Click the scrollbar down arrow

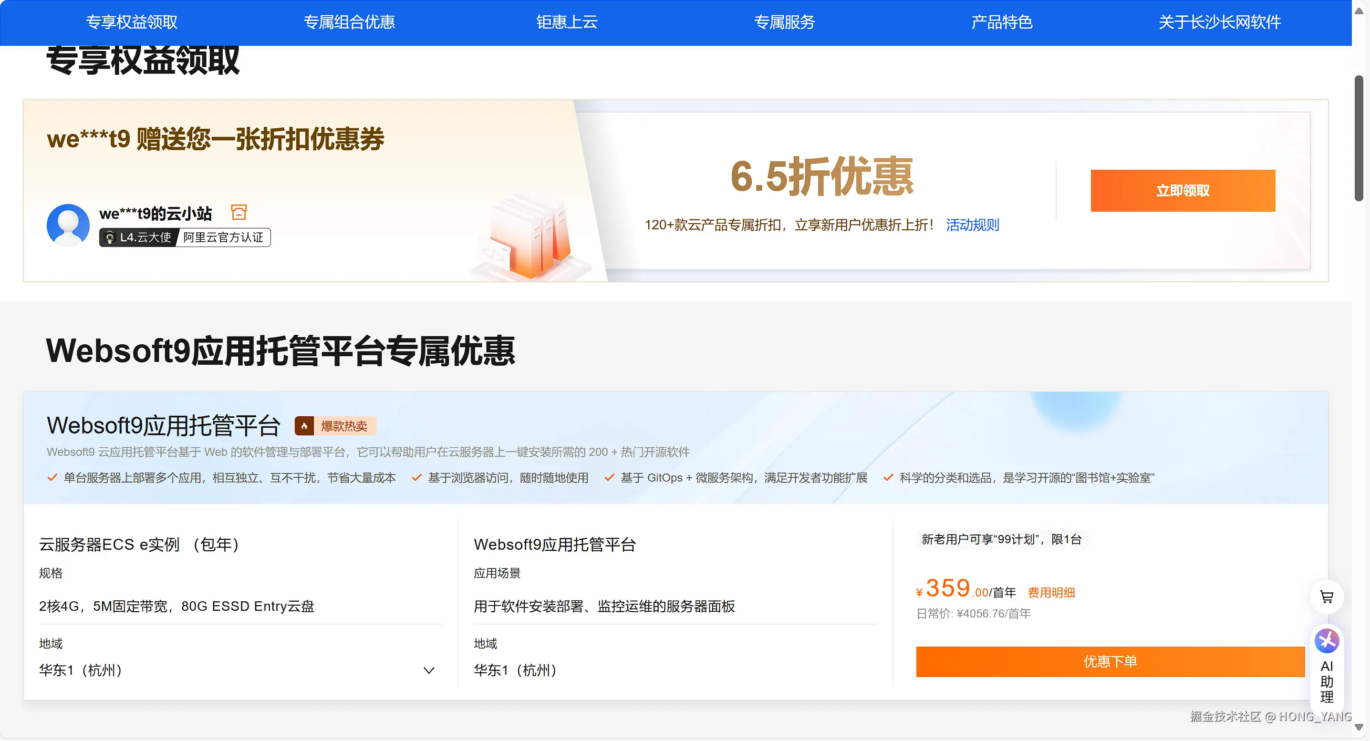pyautogui.click(x=1359, y=727)
